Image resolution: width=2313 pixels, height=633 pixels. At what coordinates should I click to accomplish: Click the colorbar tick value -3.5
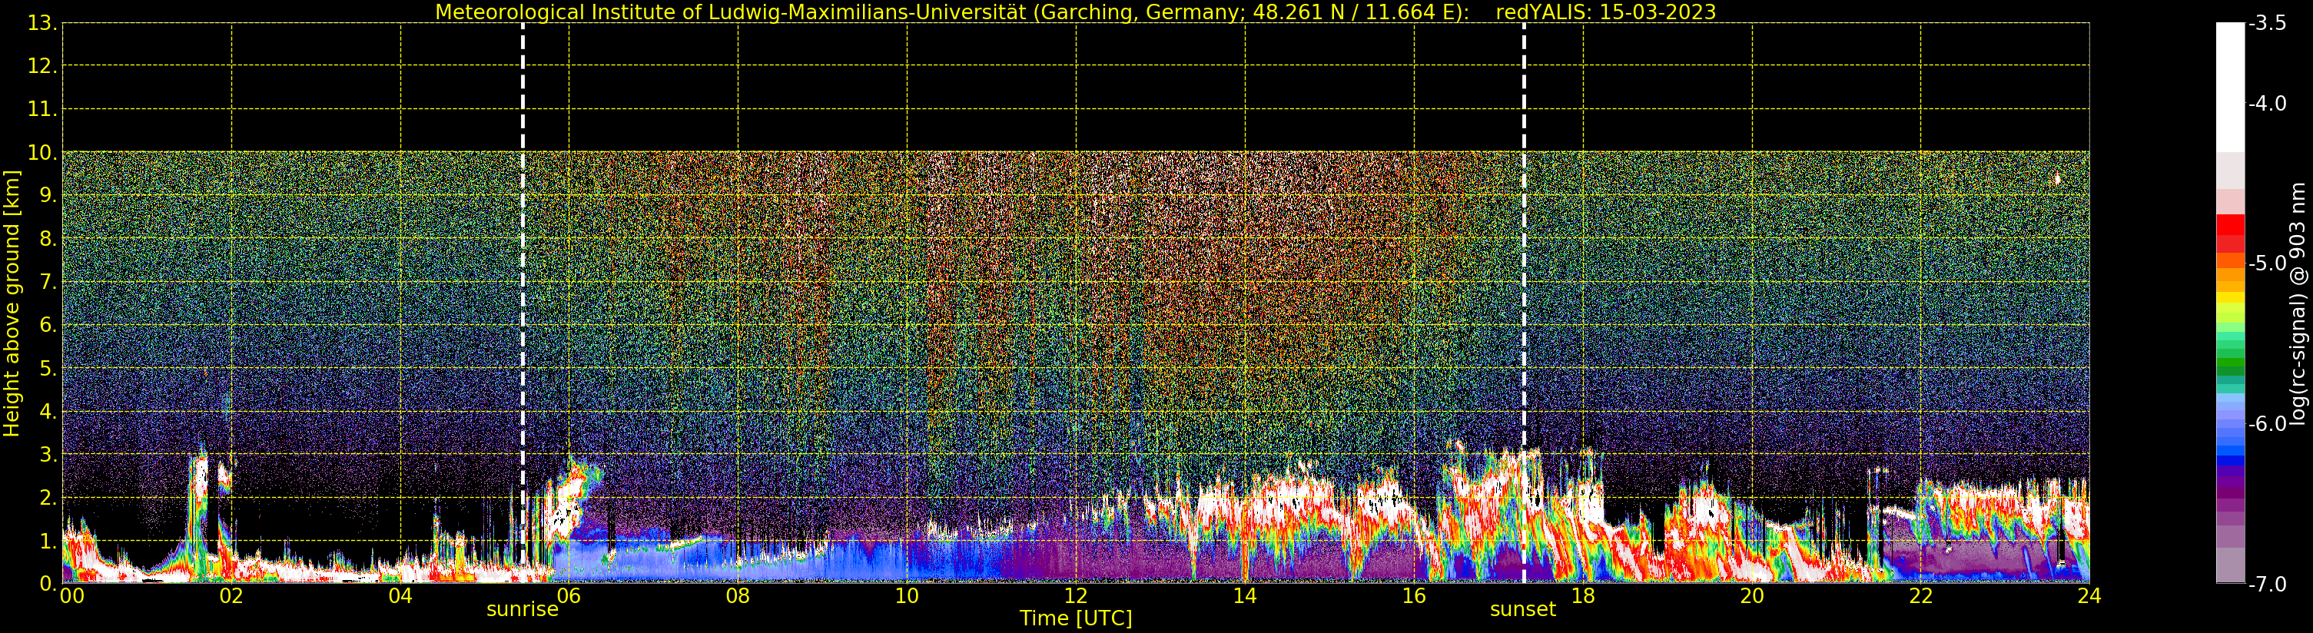[2267, 23]
